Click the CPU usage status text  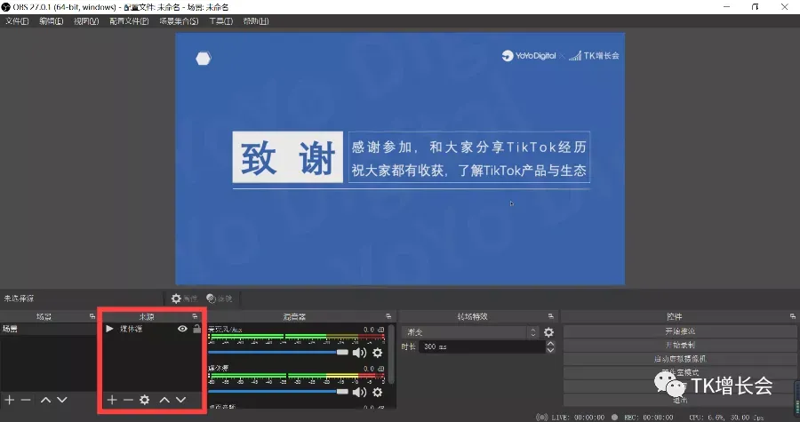point(726,417)
